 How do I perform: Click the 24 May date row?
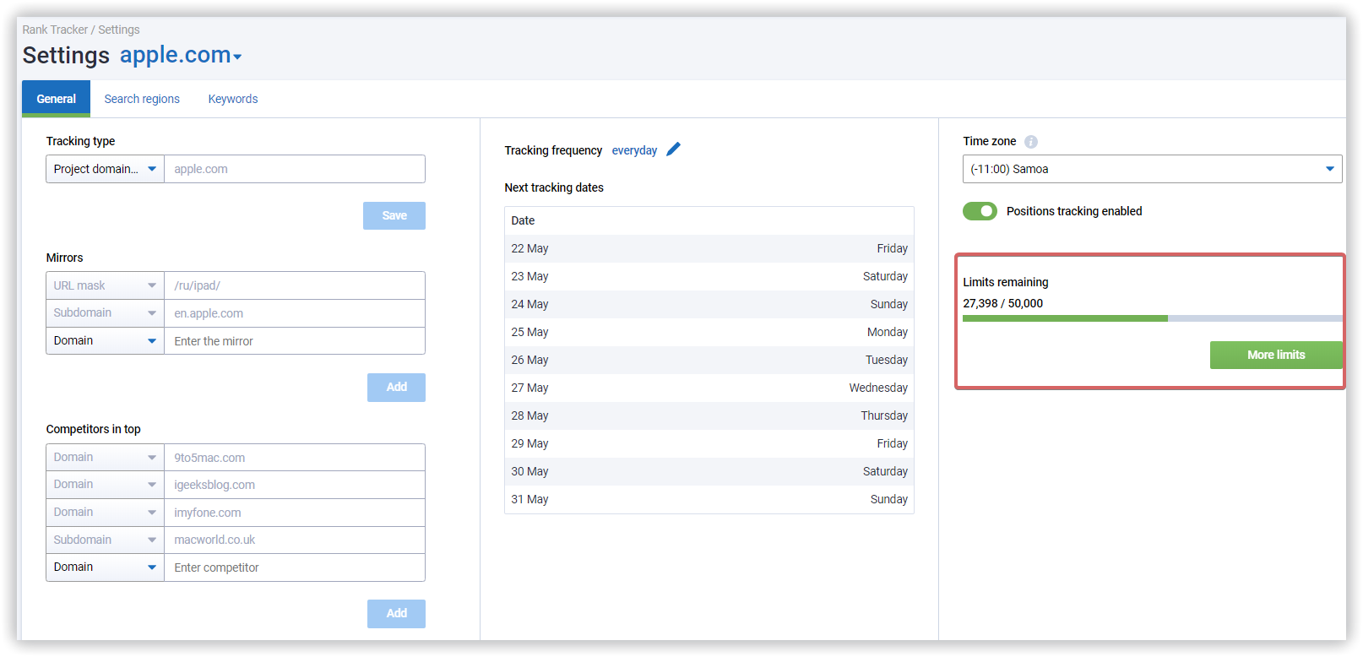(x=709, y=304)
